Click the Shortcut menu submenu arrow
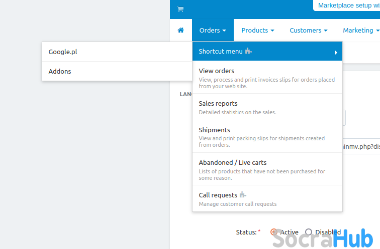This screenshot has height=249, width=380. (x=335, y=52)
